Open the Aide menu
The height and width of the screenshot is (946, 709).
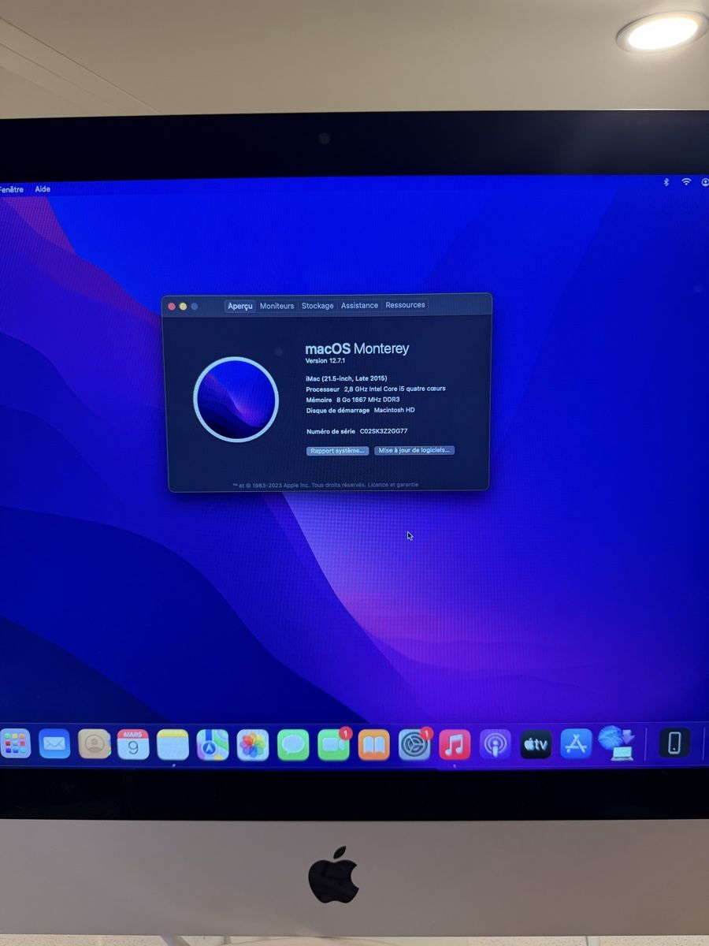coord(43,189)
